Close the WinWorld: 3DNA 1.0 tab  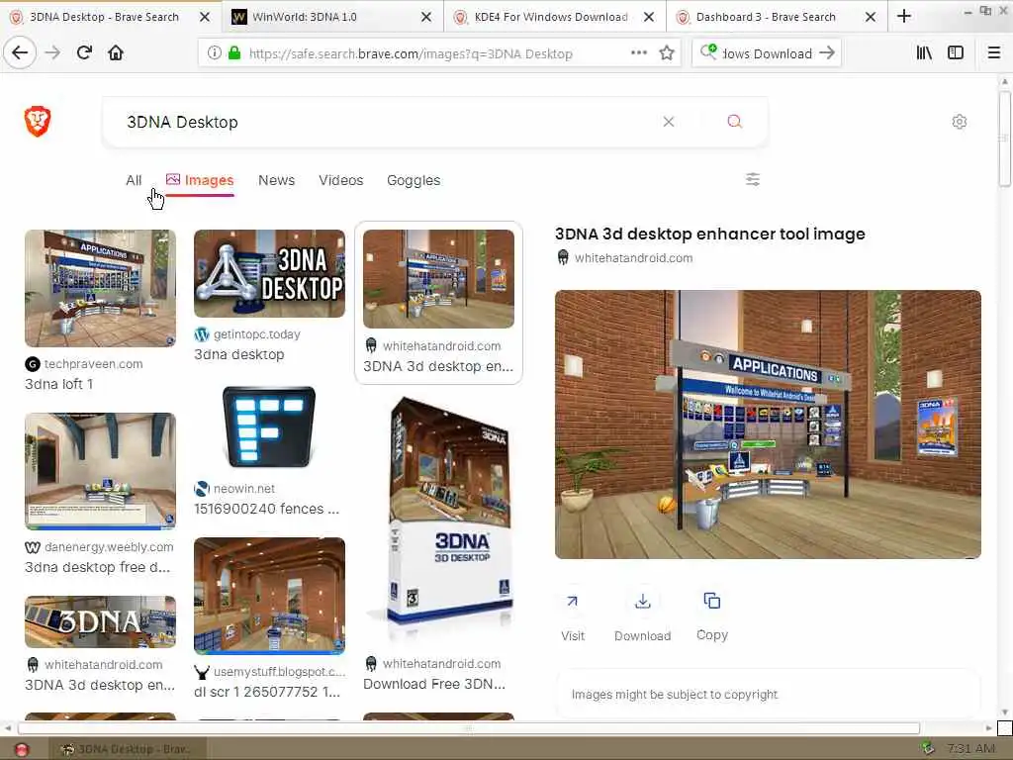[x=426, y=17]
